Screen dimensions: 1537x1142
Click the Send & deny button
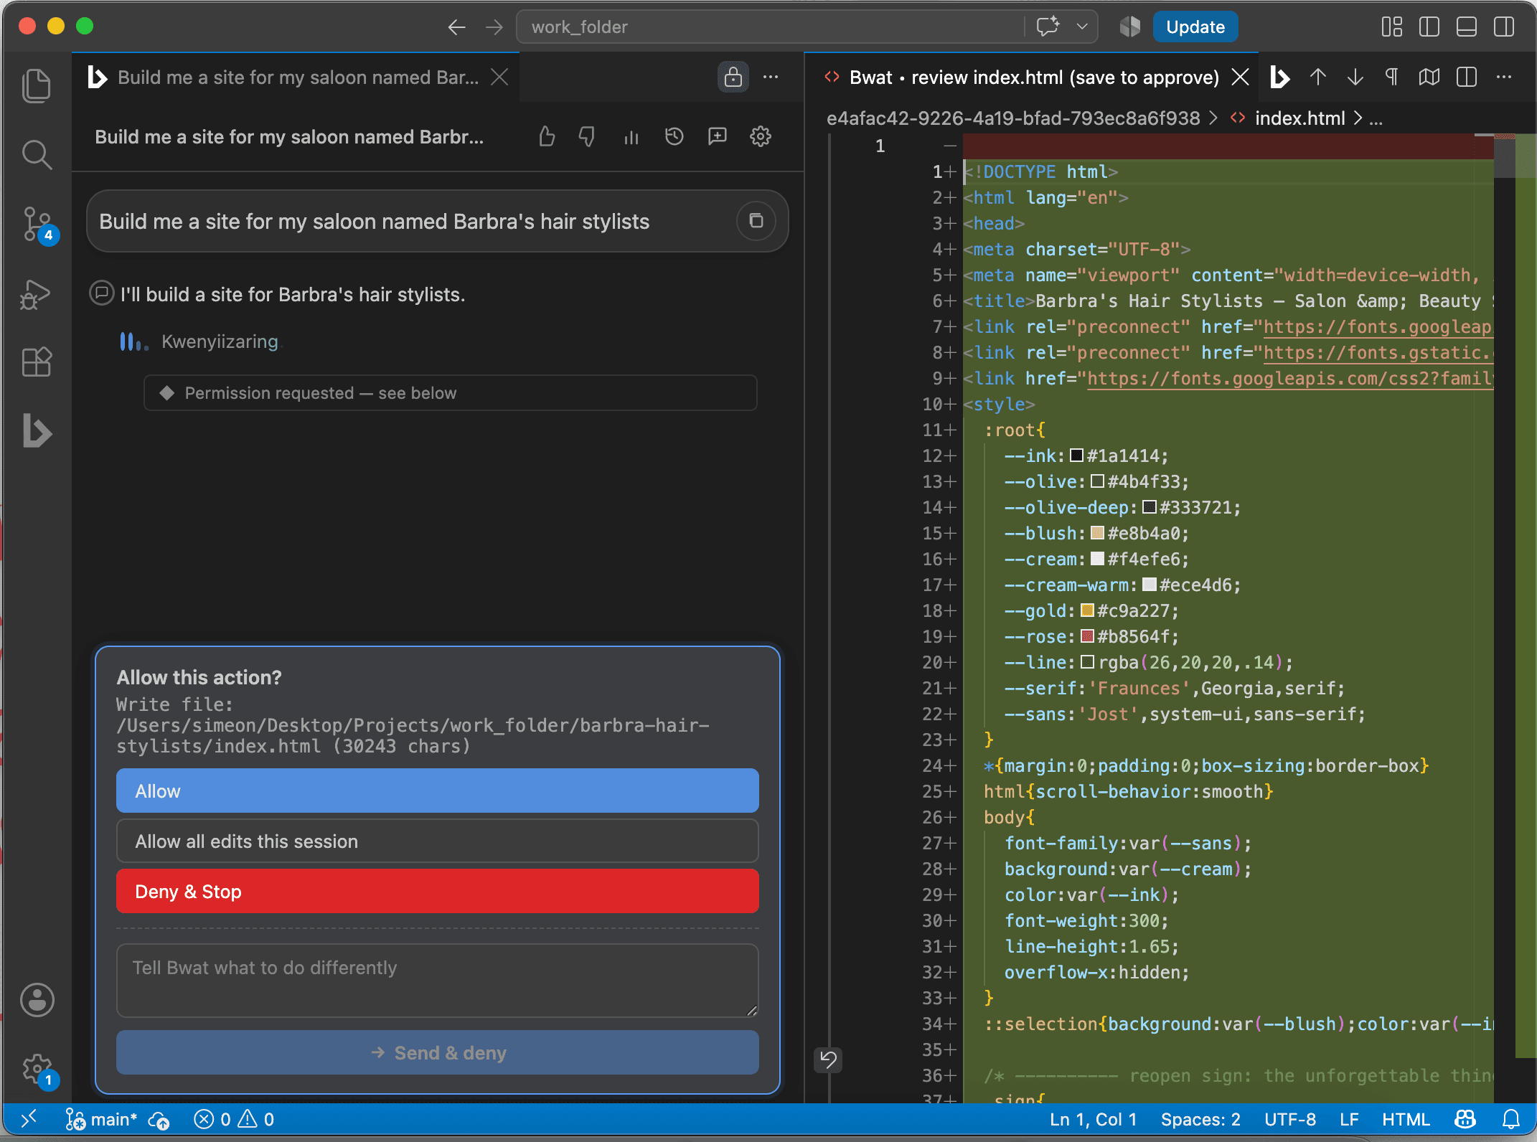coord(437,1052)
